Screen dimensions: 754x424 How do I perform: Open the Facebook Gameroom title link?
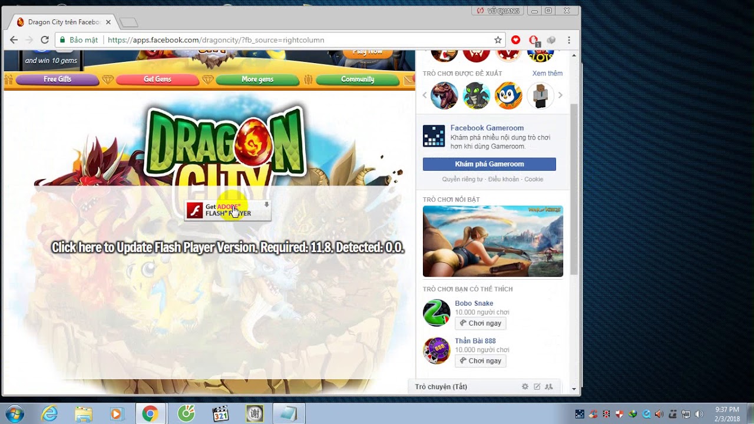click(x=487, y=128)
